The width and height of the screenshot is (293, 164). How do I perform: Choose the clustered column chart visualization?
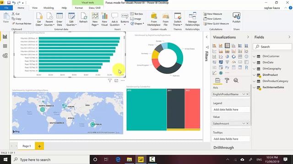pos(233,46)
